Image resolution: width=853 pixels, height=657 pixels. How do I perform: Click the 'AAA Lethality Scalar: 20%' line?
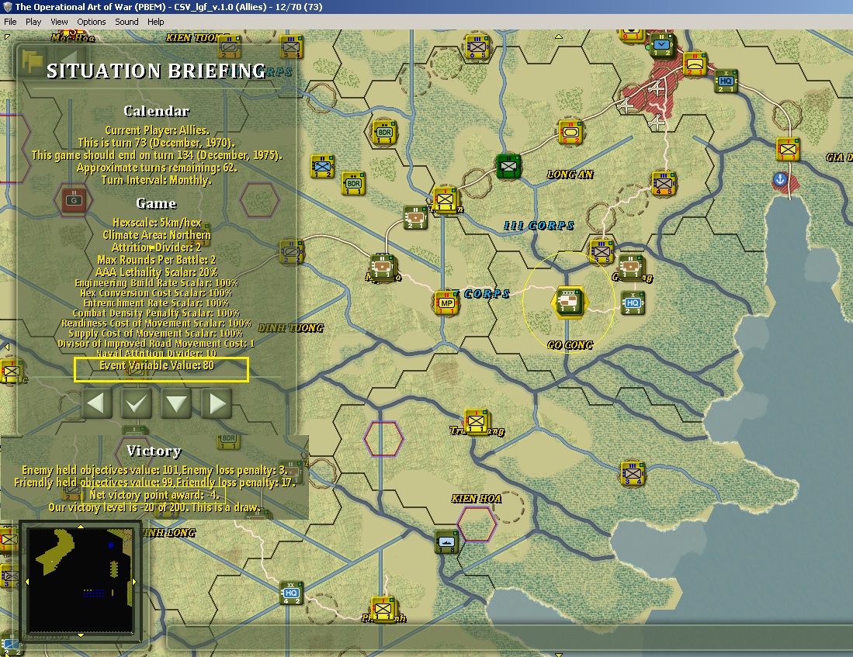[x=157, y=272]
